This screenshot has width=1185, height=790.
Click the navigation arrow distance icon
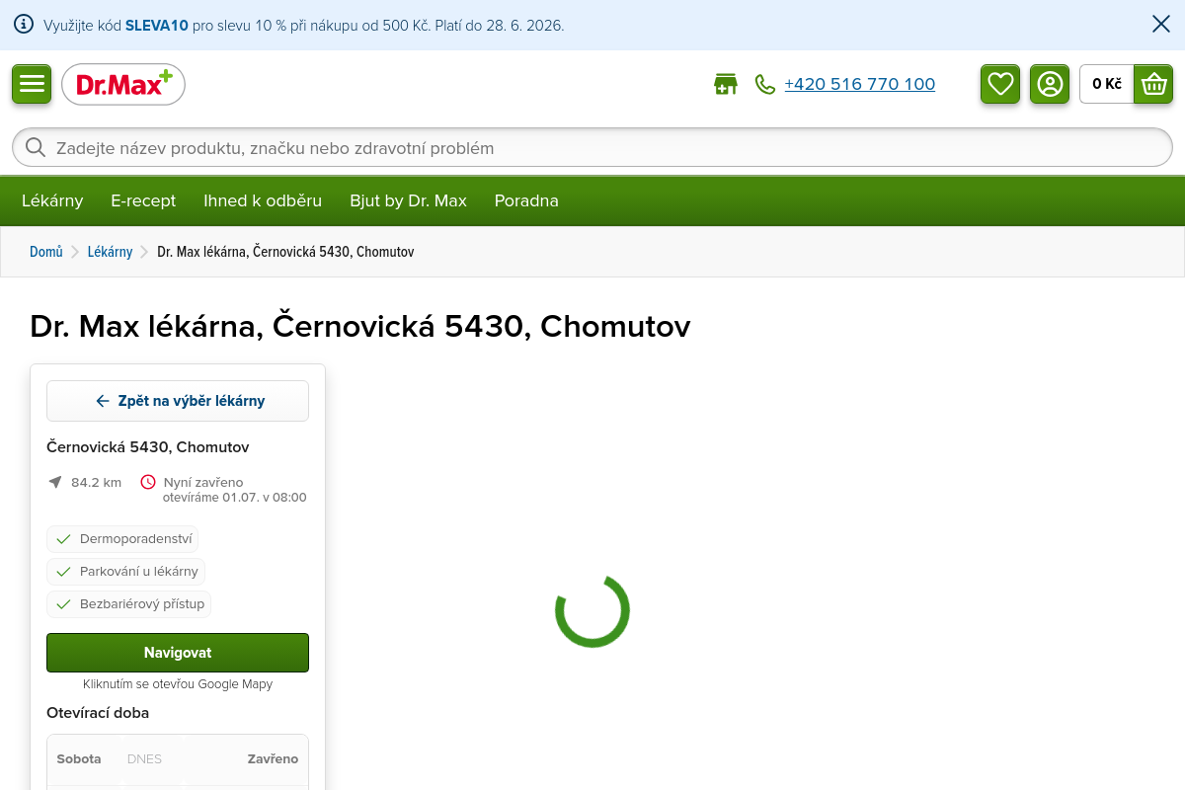pyautogui.click(x=55, y=482)
